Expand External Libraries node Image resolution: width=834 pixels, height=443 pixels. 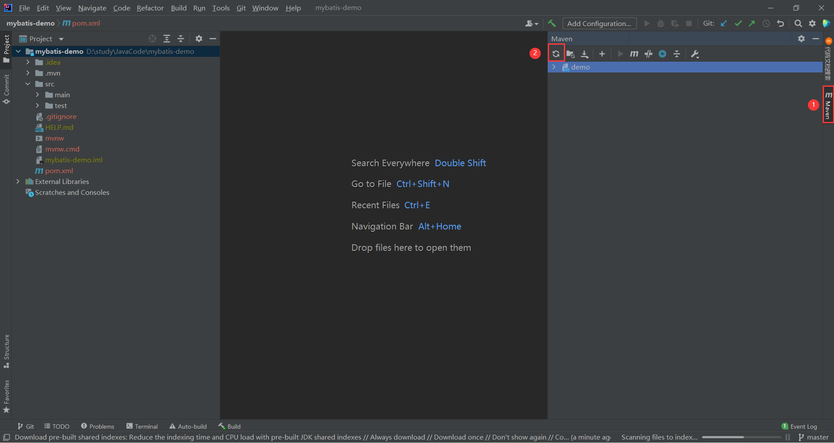(18, 181)
